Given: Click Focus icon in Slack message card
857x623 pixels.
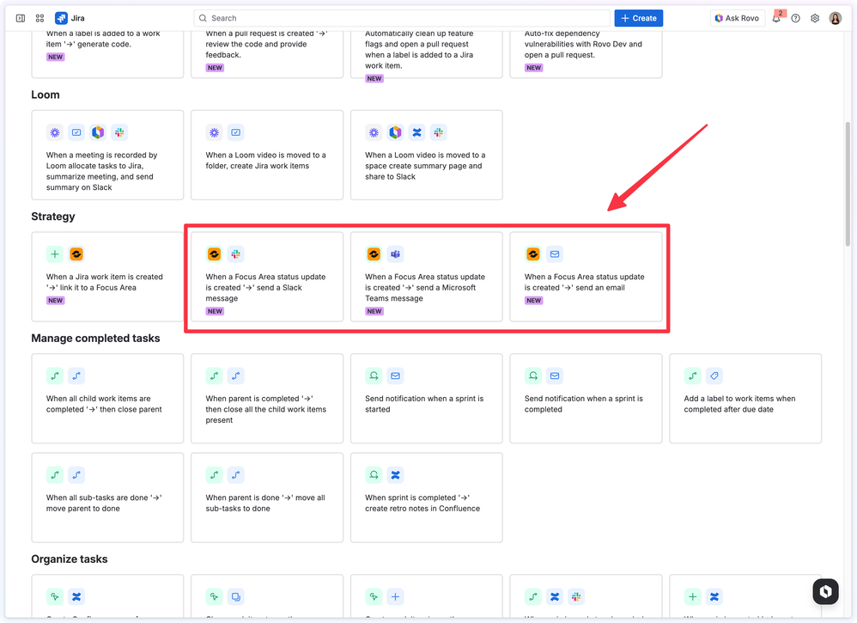Looking at the screenshot, I should click(x=215, y=253).
